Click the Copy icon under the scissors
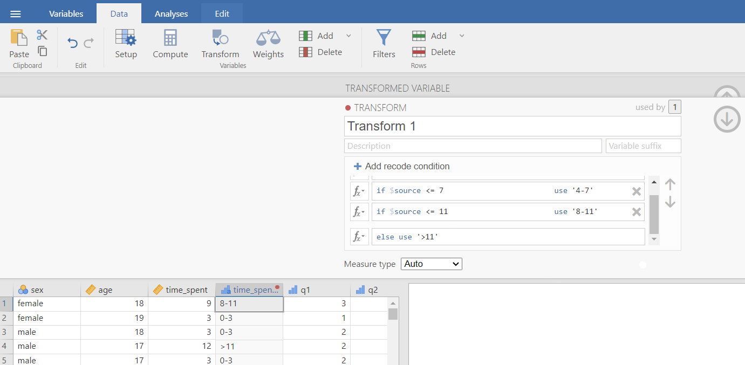Image resolution: width=745 pixels, height=365 pixels. click(x=42, y=51)
